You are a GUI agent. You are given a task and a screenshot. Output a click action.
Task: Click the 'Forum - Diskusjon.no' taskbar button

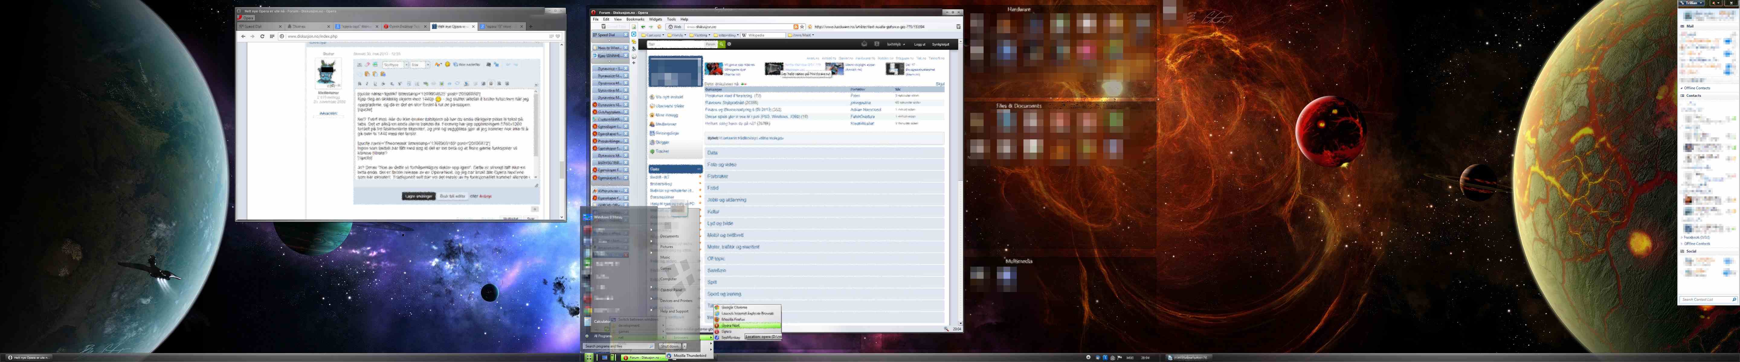click(644, 358)
